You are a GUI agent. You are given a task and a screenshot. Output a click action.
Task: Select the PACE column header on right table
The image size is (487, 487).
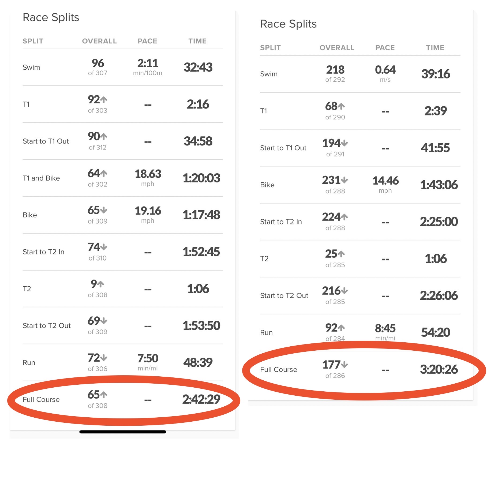coord(386,47)
